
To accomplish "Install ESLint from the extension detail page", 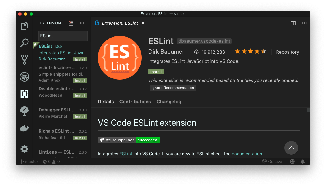I will (156, 72).
